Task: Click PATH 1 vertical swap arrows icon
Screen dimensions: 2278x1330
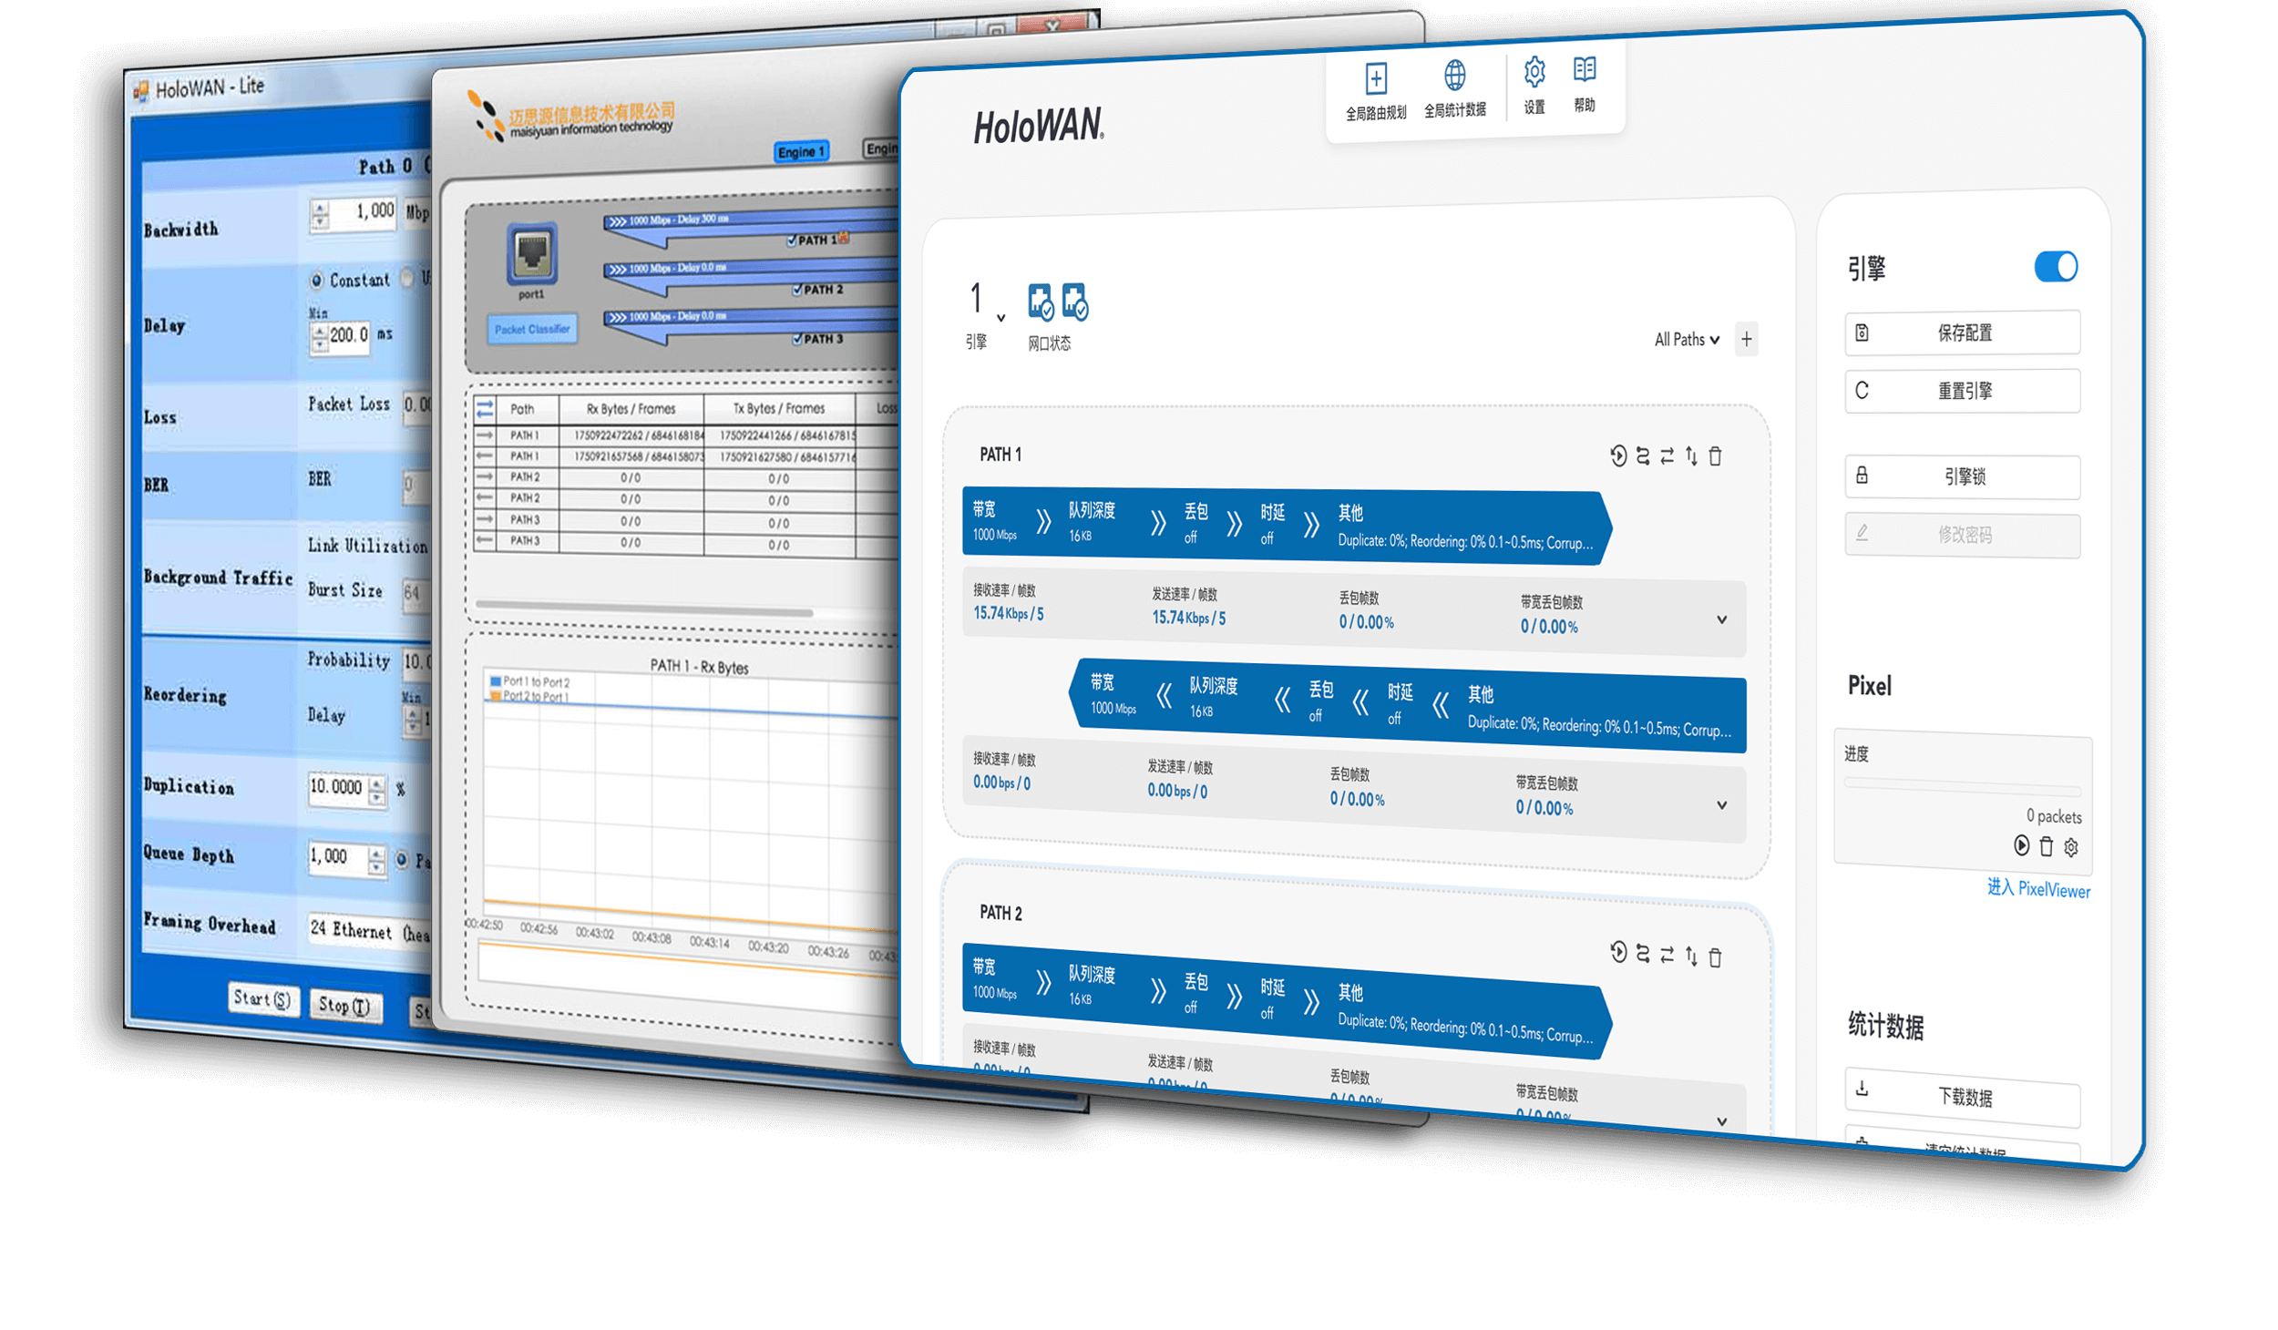Action: point(1690,455)
